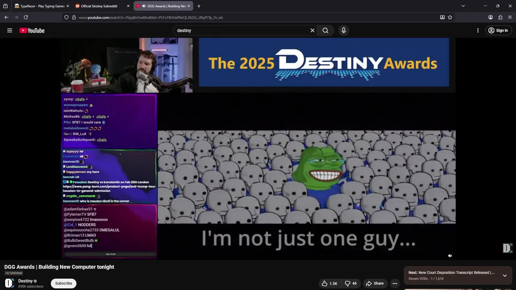Open the YouTube guide hamburger menu
Viewport: 516px width, 290px height.
click(10, 31)
